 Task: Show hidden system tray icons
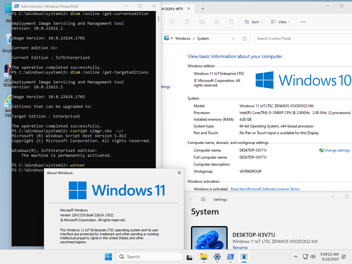[x=296, y=257]
